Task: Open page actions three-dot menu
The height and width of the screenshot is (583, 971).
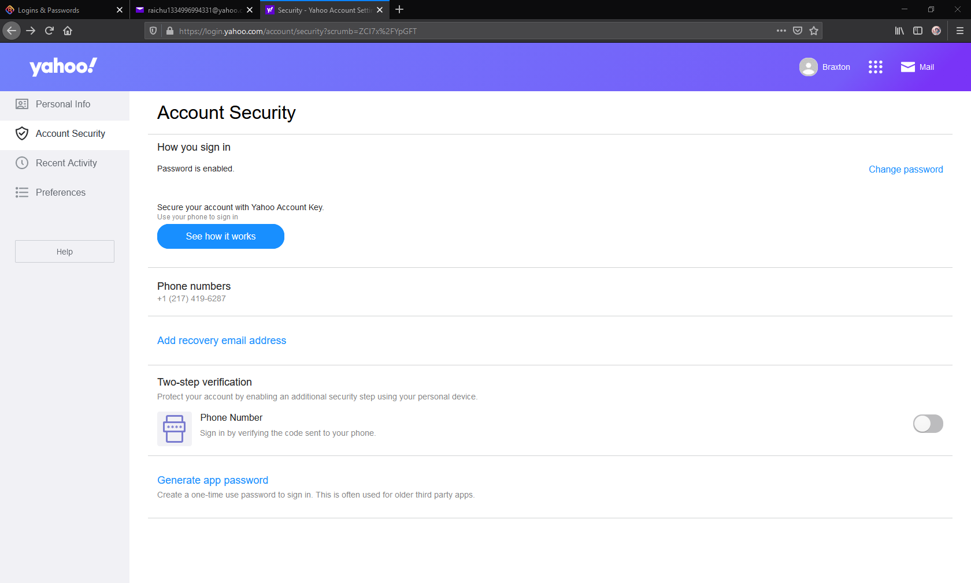Action: [781, 31]
